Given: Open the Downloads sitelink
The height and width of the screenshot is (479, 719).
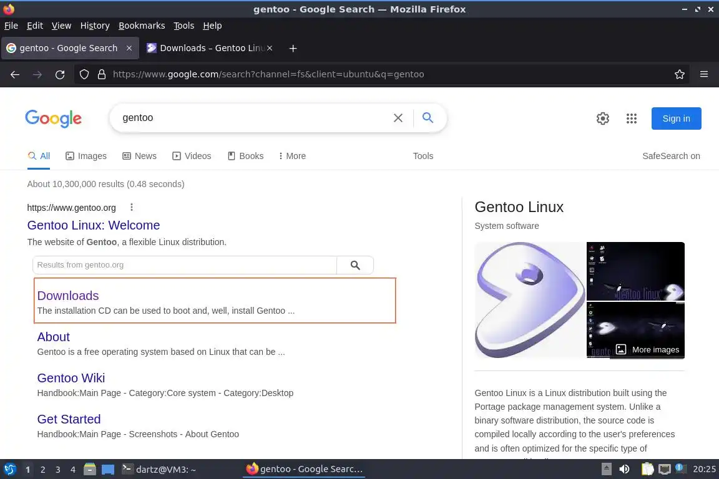Looking at the screenshot, I should pyautogui.click(x=68, y=296).
